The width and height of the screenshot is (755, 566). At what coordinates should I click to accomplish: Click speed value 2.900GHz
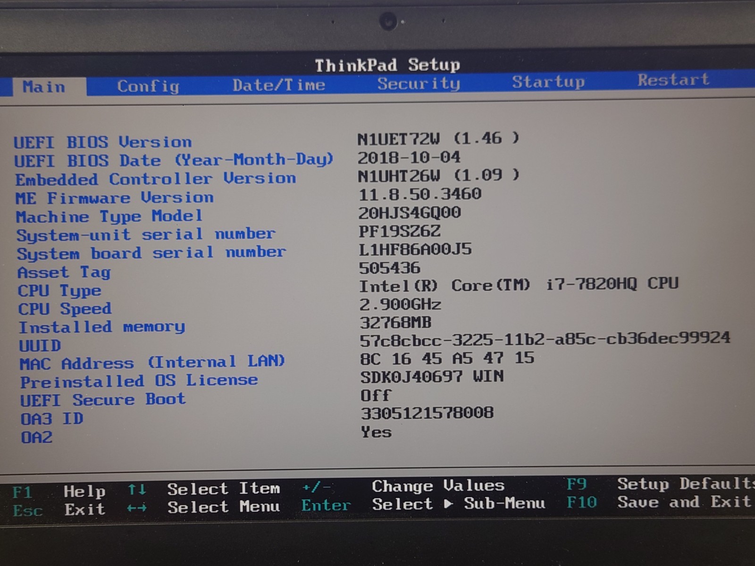tap(400, 304)
